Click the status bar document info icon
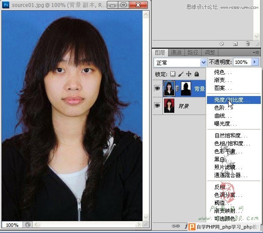263x233 pixels. (x=28, y=225)
